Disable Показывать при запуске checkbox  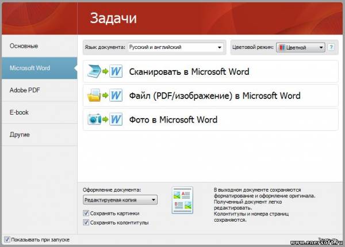(7, 240)
